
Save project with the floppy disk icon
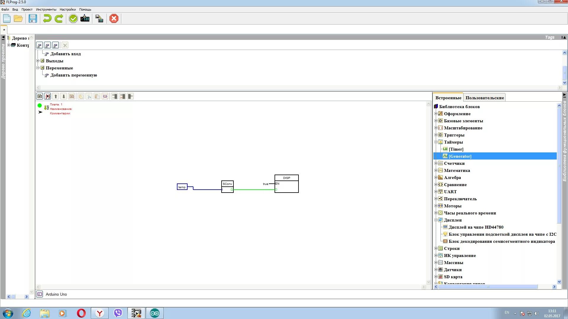point(33,19)
